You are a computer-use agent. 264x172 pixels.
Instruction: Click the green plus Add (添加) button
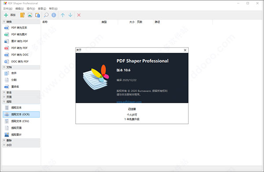click(10, 15)
